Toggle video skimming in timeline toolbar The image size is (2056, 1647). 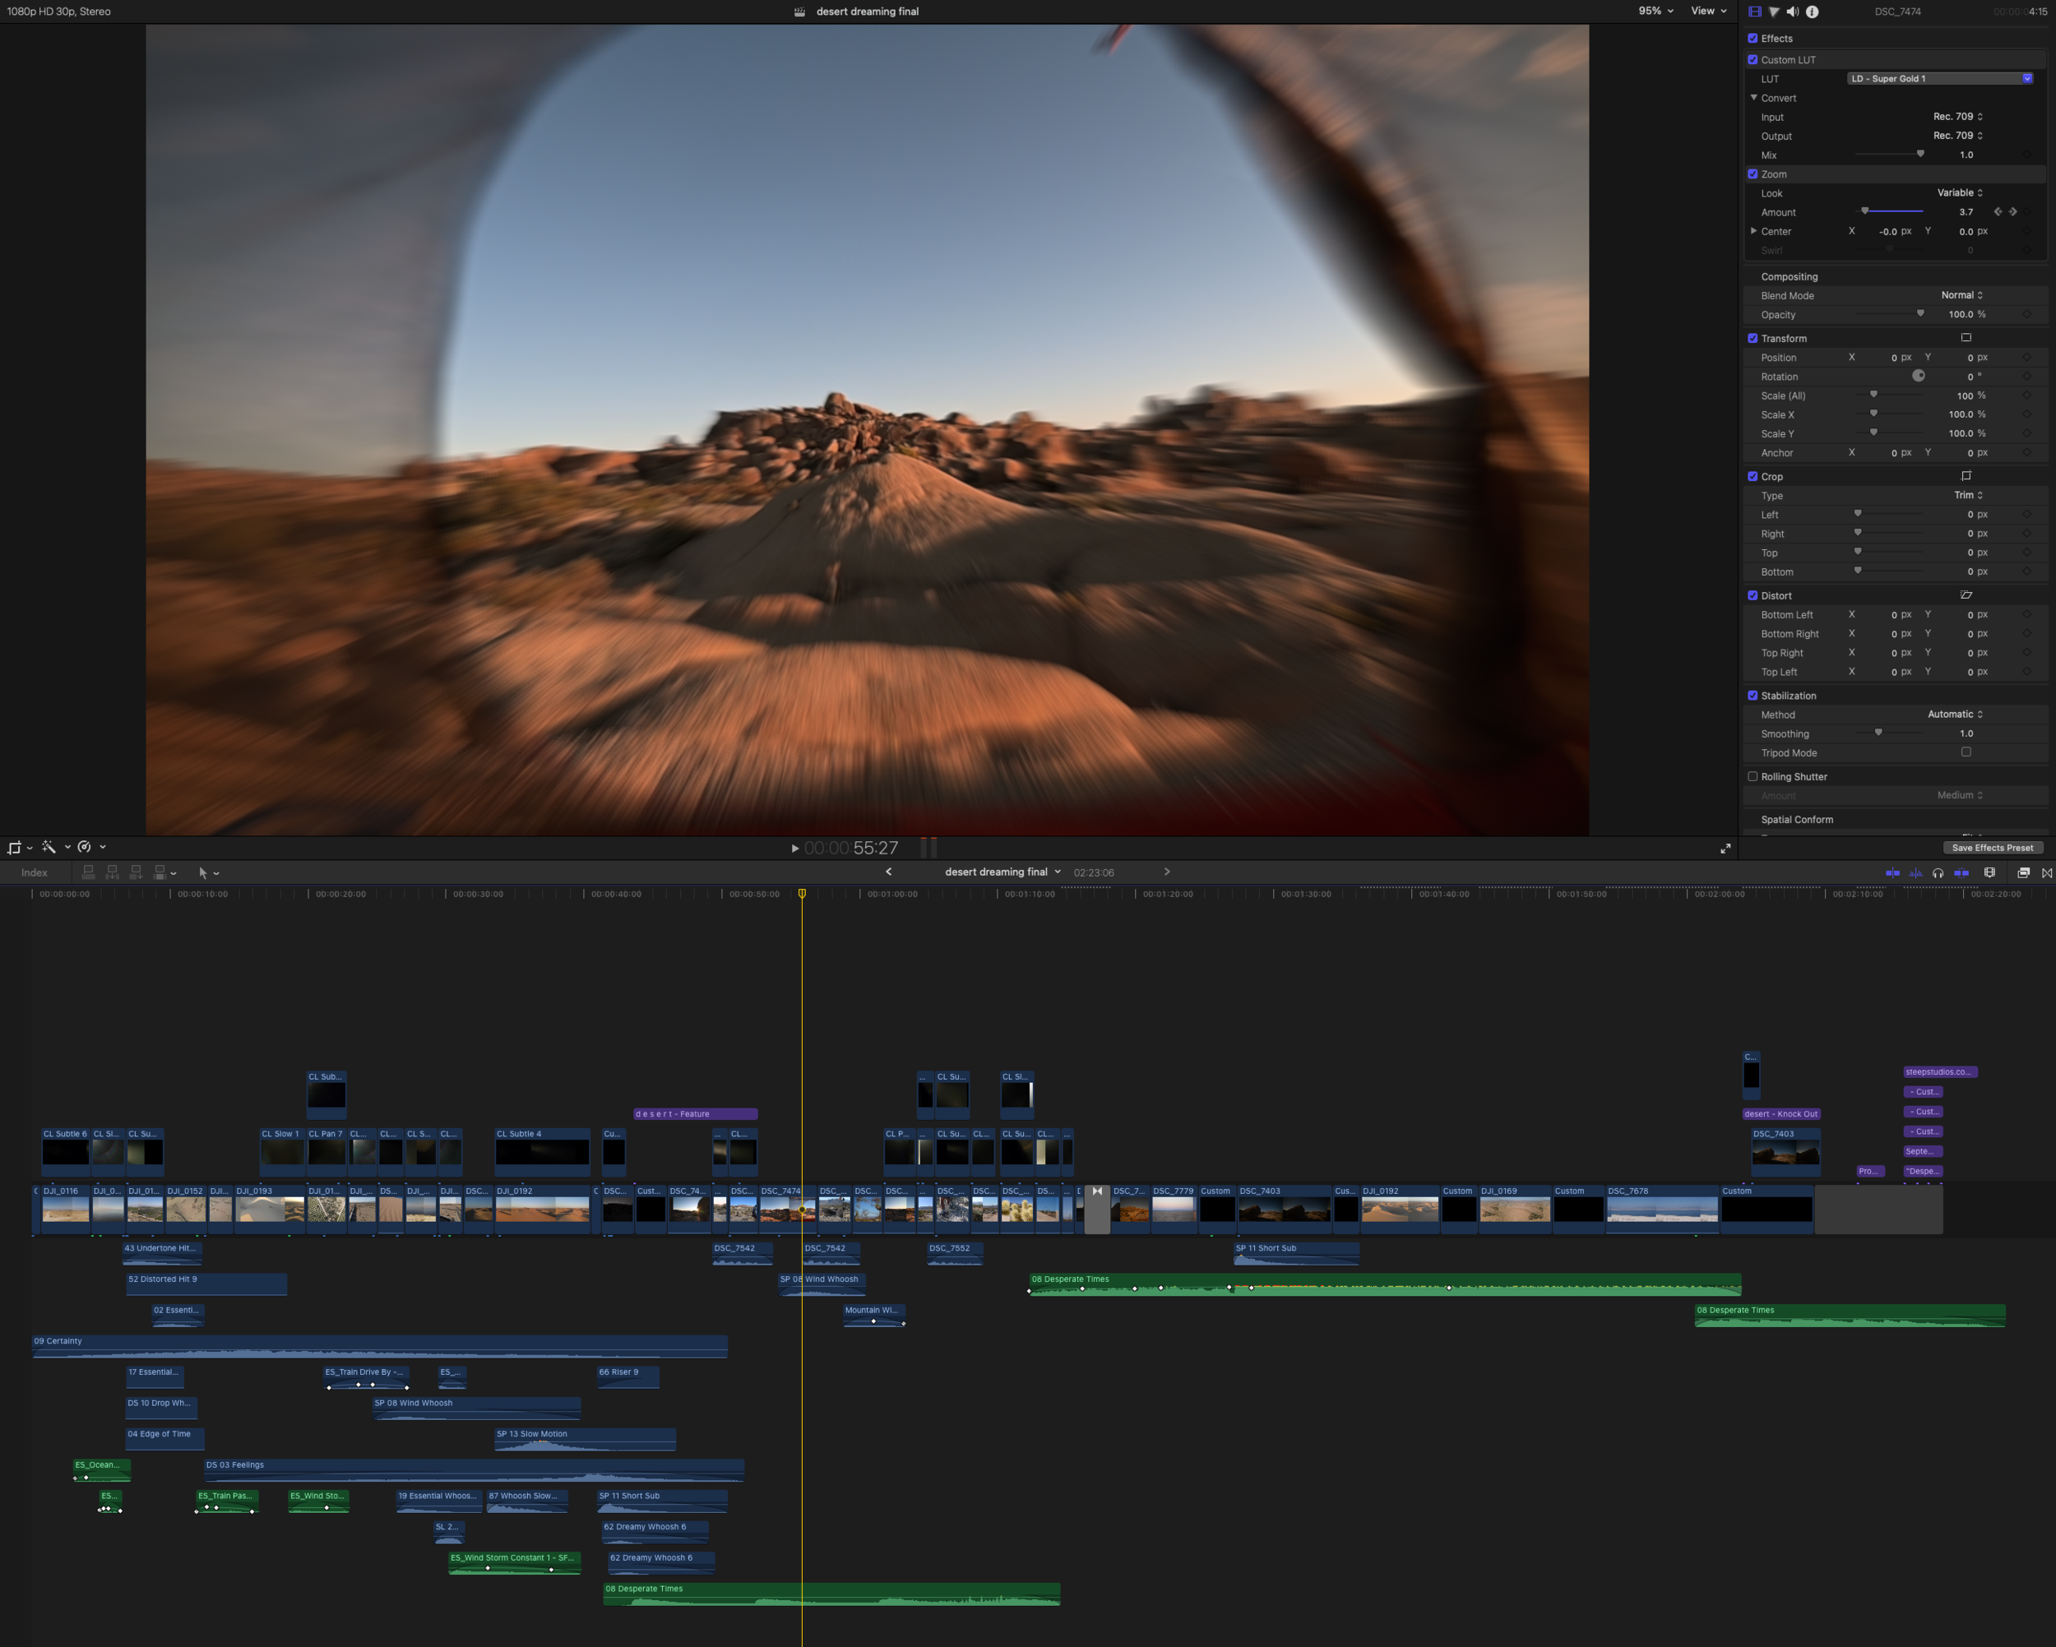1893,872
